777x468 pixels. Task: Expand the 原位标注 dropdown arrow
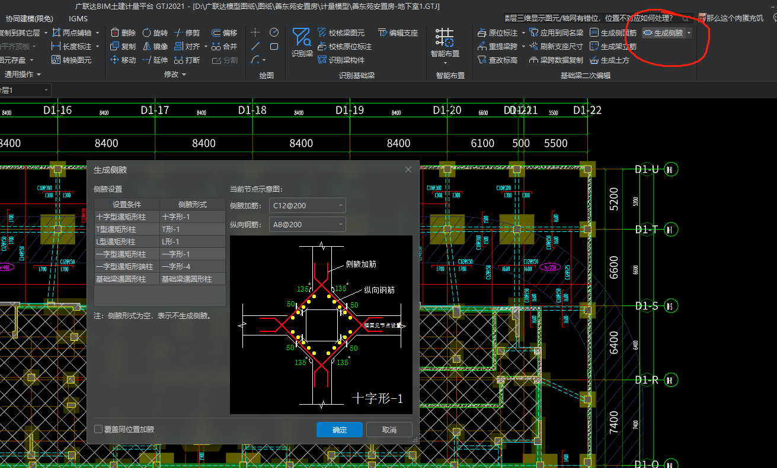(x=523, y=33)
